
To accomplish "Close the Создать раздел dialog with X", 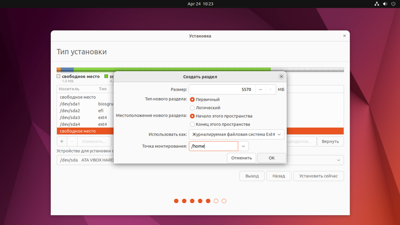I will click(x=281, y=77).
